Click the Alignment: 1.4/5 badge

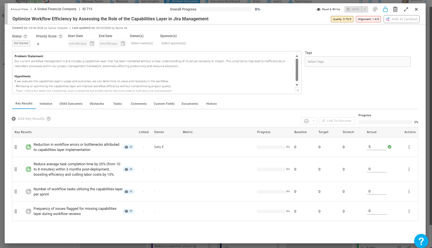[x=368, y=19]
